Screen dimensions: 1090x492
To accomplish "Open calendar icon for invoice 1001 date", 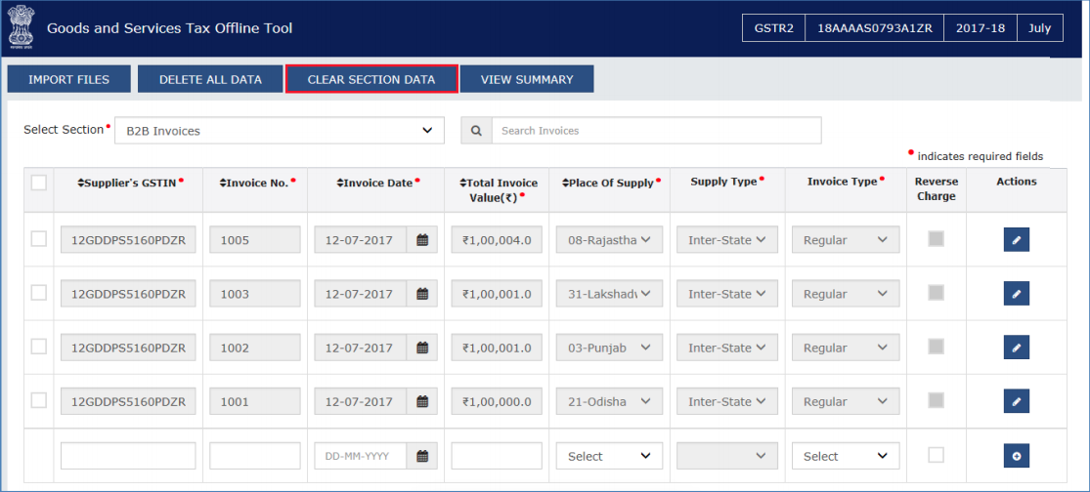I will [x=422, y=402].
